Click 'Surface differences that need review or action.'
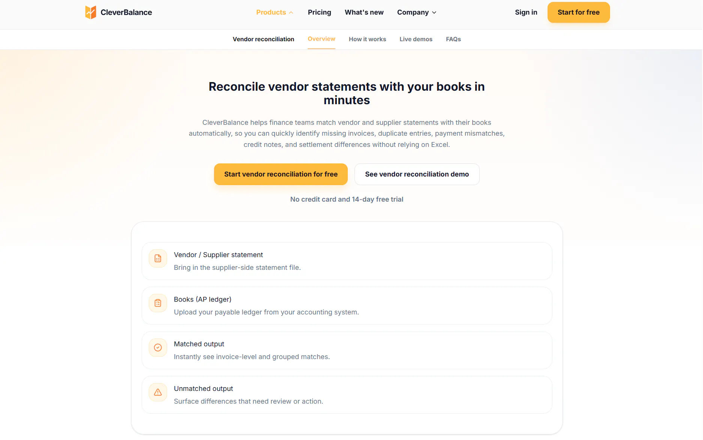Screen dimensions: 703x440 tap(248, 401)
